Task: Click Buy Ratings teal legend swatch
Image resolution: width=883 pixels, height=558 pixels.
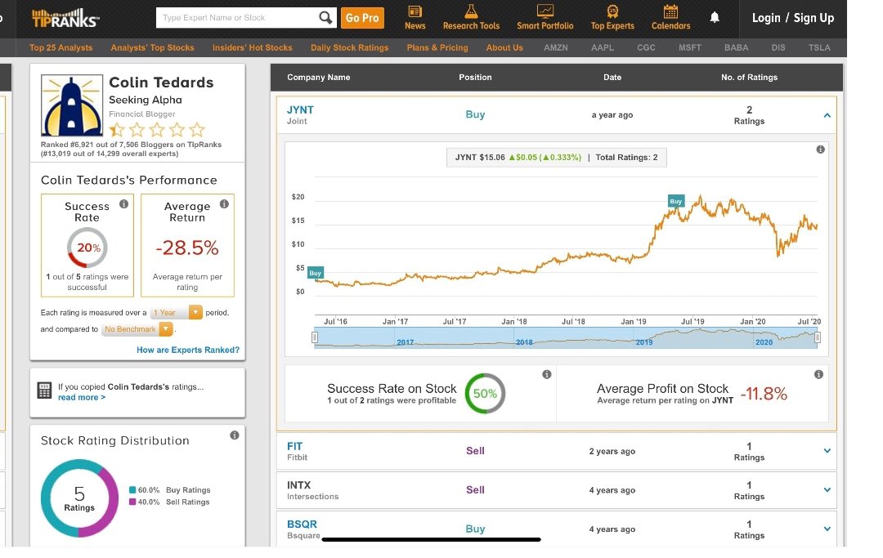Action: click(x=132, y=490)
